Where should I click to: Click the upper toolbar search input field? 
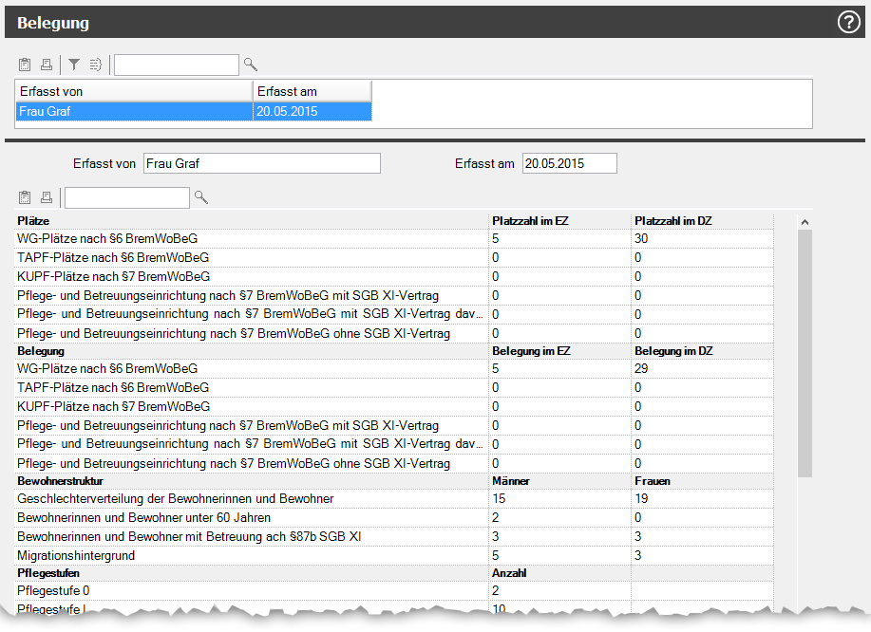(176, 65)
